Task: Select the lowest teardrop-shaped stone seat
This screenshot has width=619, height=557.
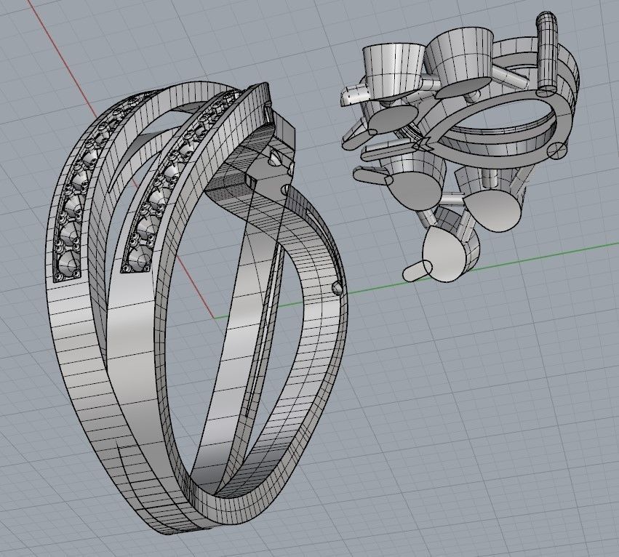Action: pyautogui.click(x=444, y=254)
